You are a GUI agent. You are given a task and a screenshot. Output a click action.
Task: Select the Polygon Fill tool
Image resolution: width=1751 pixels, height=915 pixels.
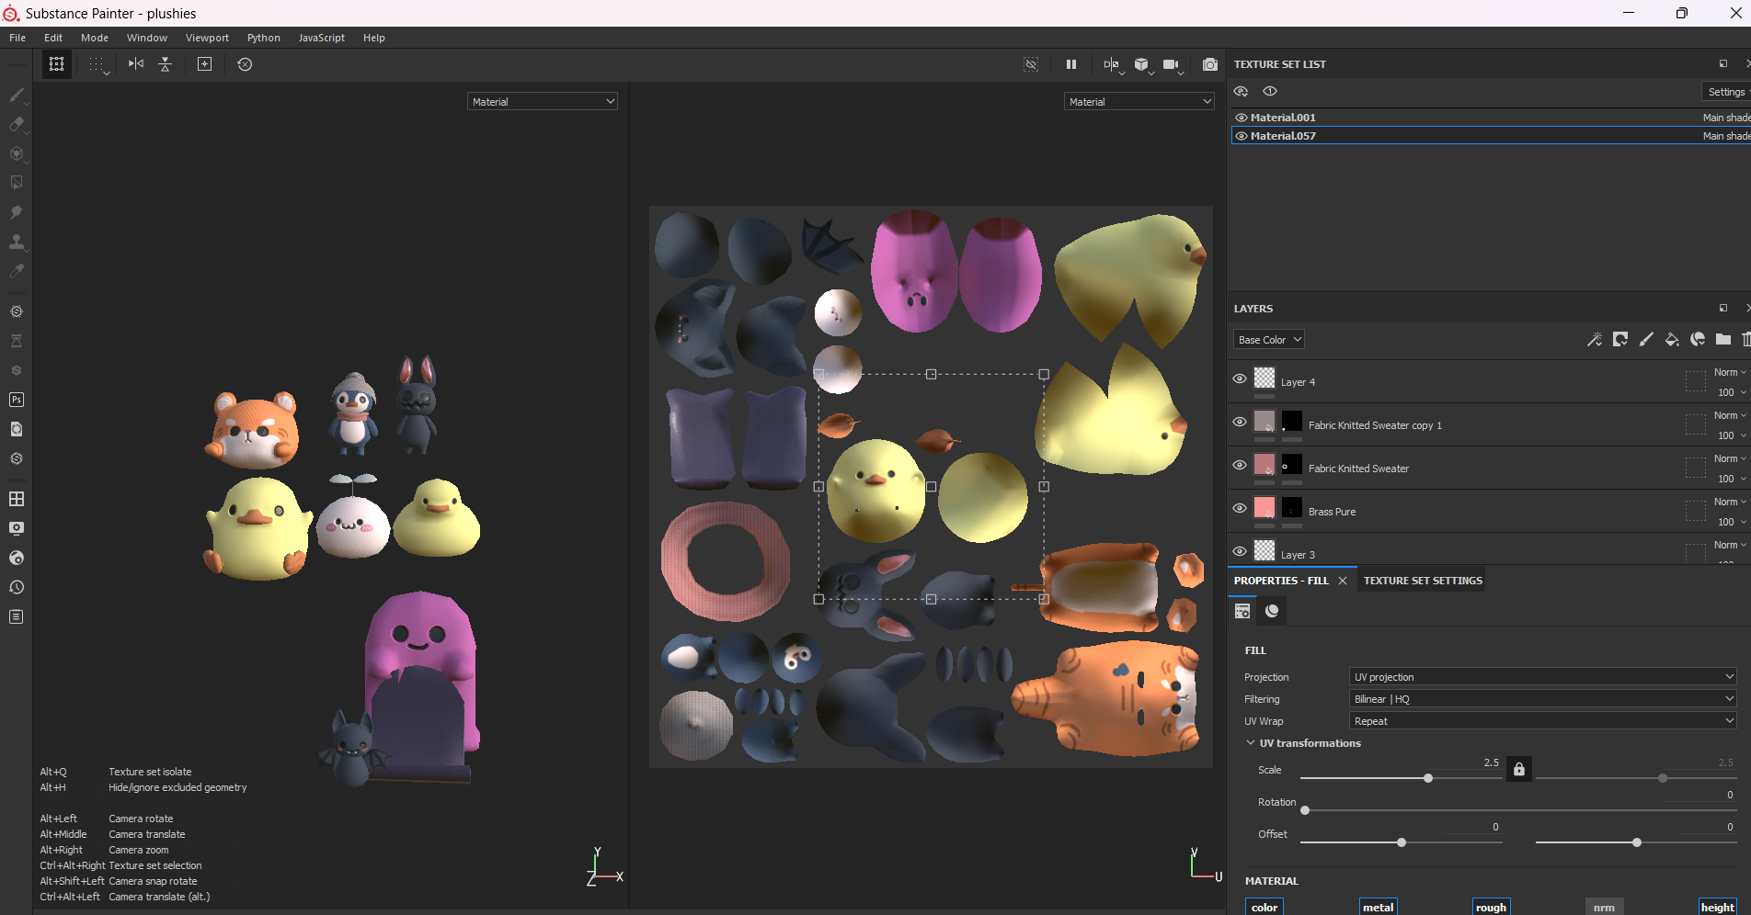16,182
